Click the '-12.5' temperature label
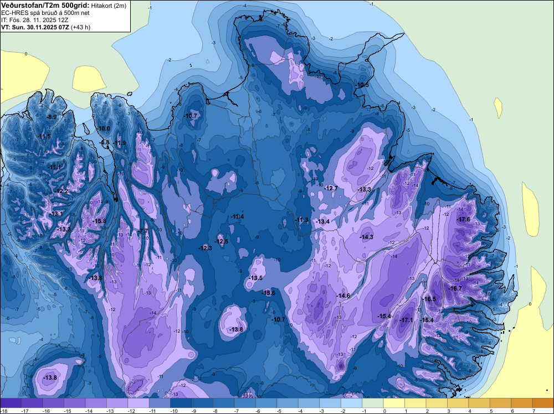Image resolution: width=554 pixels, height=414 pixels. [222, 241]
